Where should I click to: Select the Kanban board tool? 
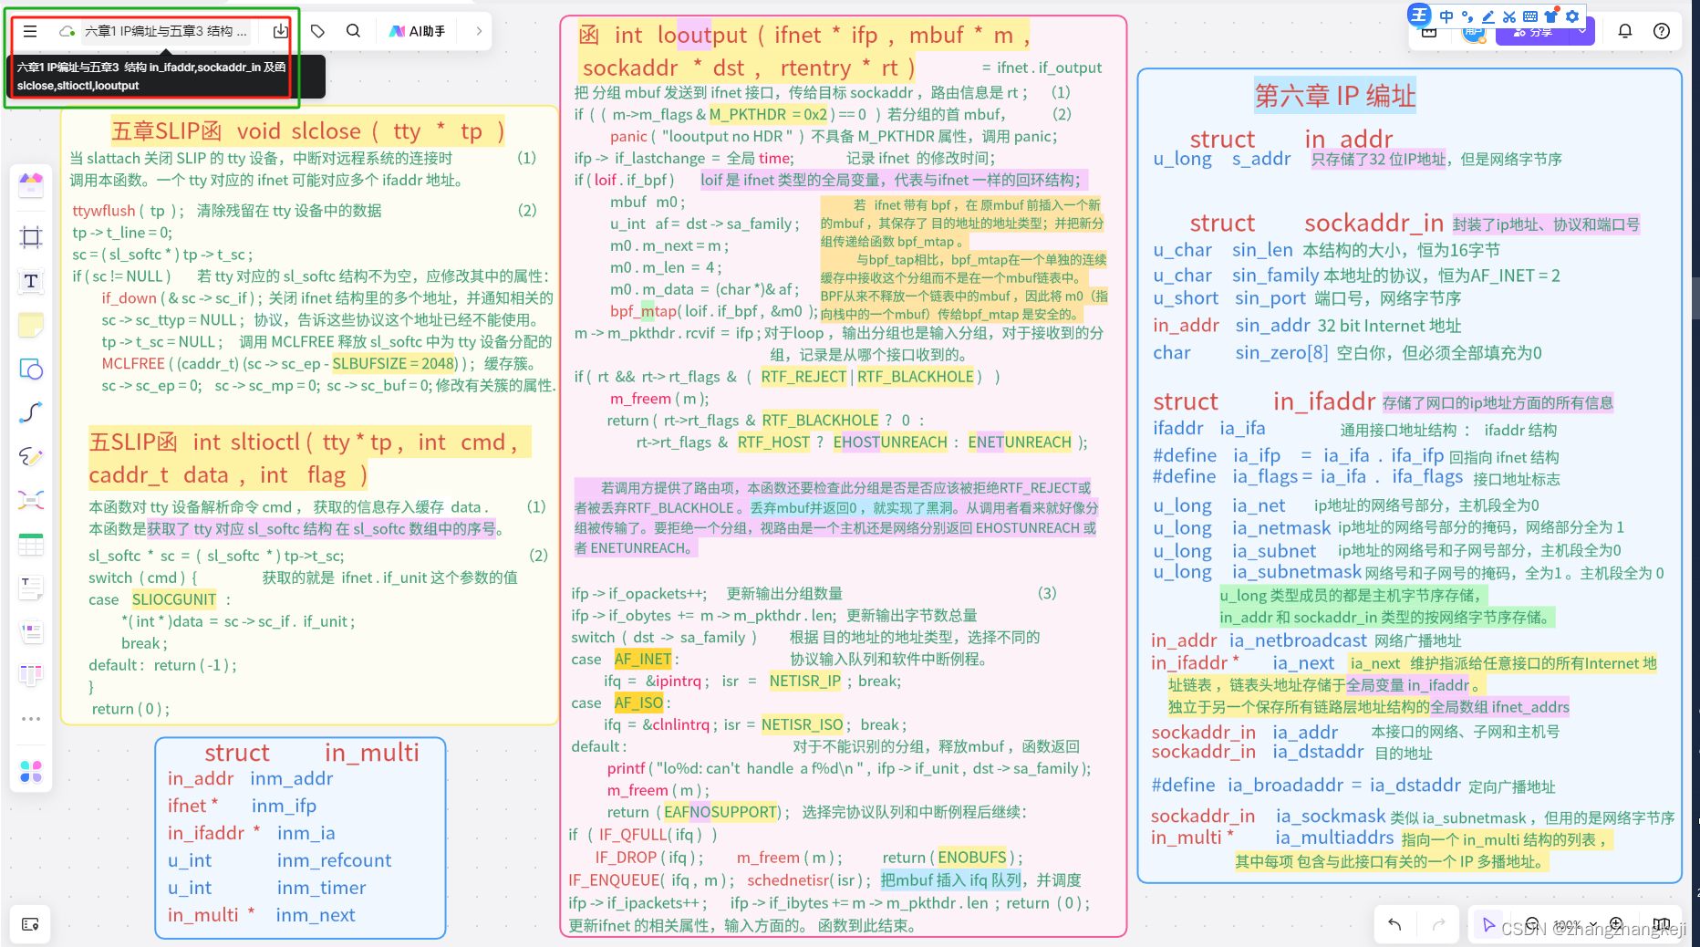[31, 675]
